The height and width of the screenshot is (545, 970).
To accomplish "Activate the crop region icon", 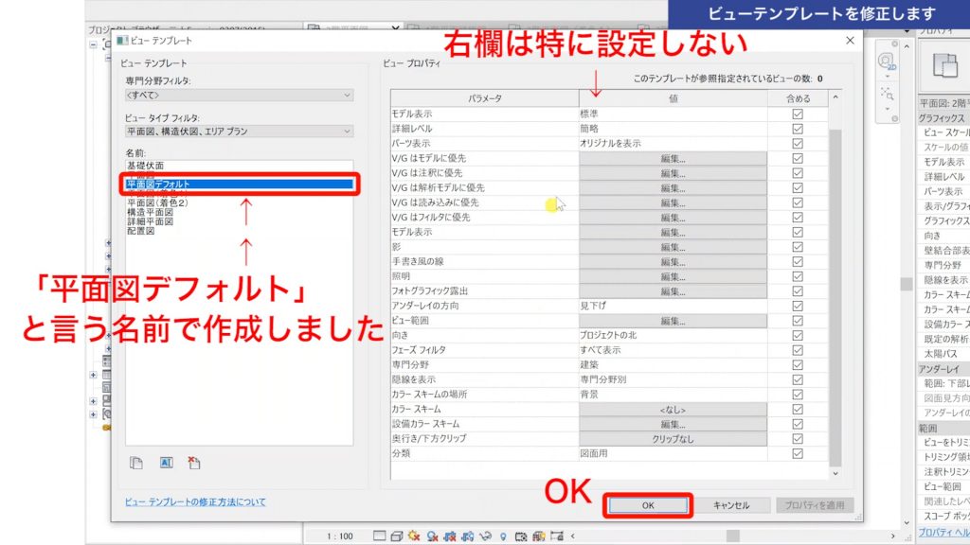I will click(451, 536).
